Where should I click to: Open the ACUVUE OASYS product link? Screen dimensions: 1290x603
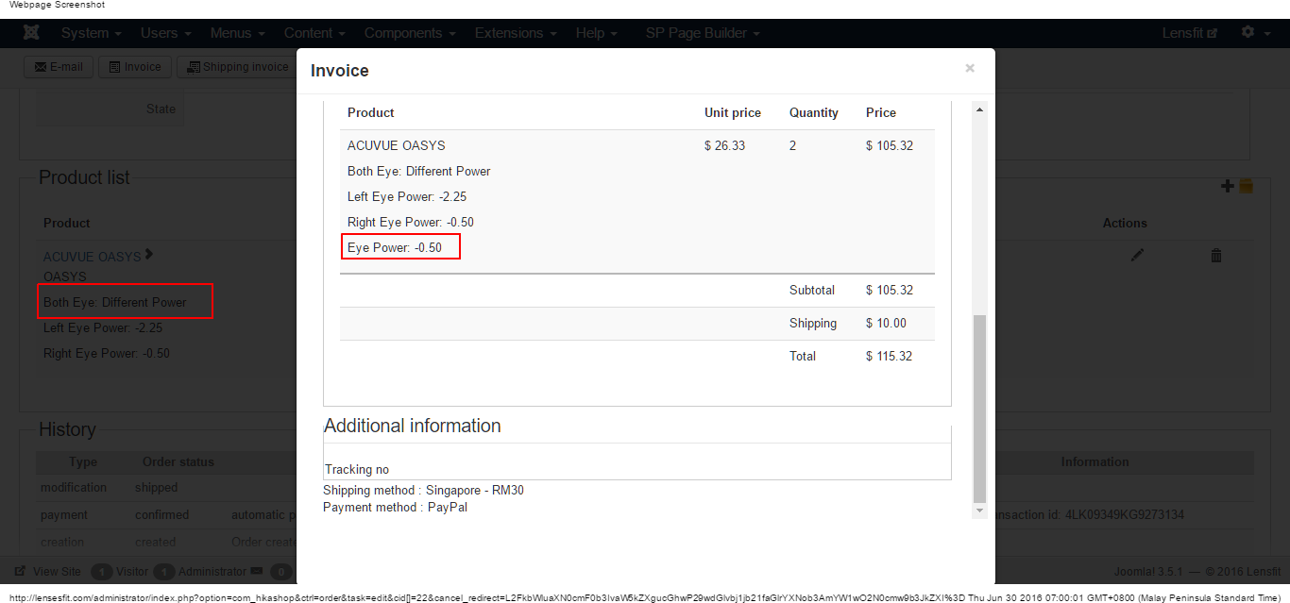[93, 257]
